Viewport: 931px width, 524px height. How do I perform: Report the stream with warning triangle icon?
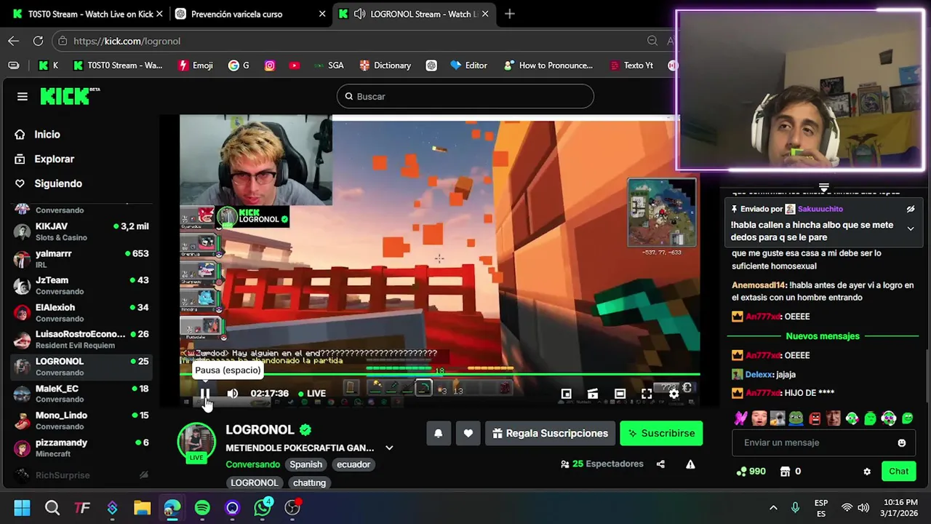tap(690, 464)
